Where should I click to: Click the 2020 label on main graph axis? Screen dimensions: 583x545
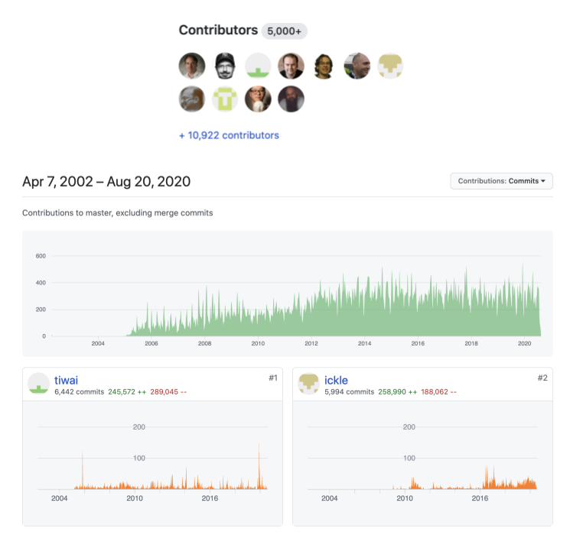pyautogui.click(x=524, y=344)
